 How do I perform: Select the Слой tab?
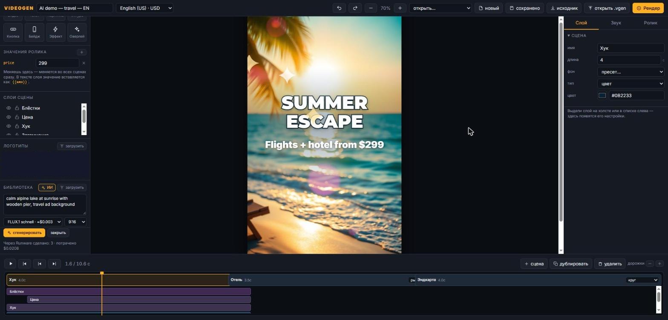point(581,23)
